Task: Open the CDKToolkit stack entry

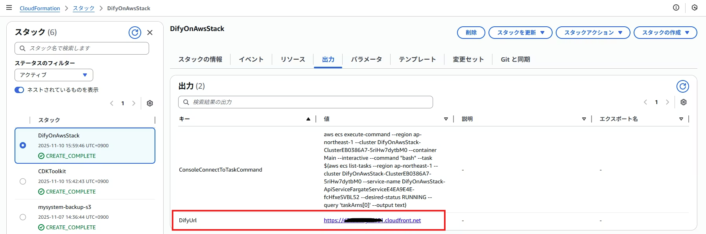Action: pos(52,171)
